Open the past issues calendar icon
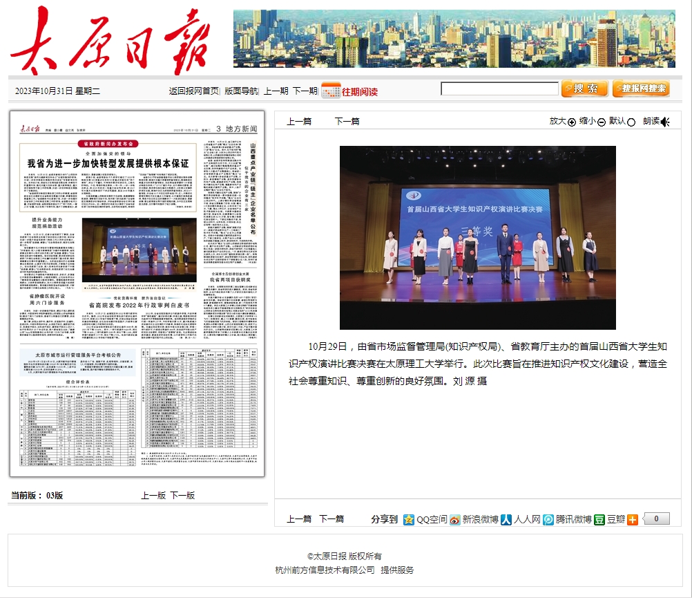This screenshot has width=692, height=598. (x=331, y=91)
